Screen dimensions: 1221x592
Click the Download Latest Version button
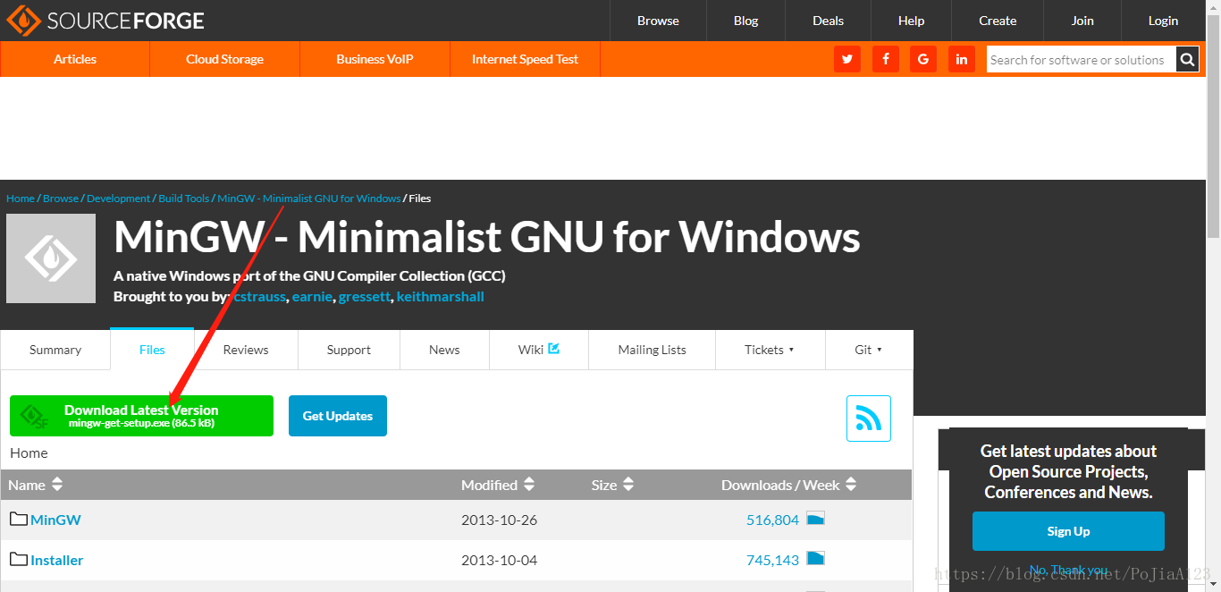[141, 416]
